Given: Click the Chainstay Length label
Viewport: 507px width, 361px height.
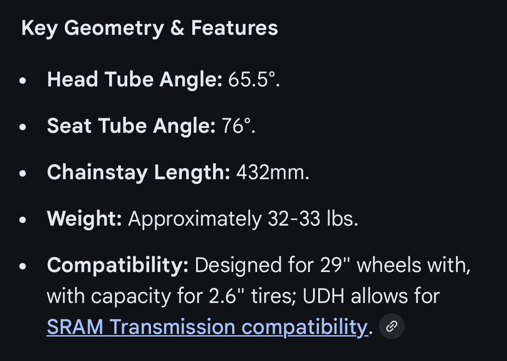Looking at the screenshot, I should click(x=138, y=172).
